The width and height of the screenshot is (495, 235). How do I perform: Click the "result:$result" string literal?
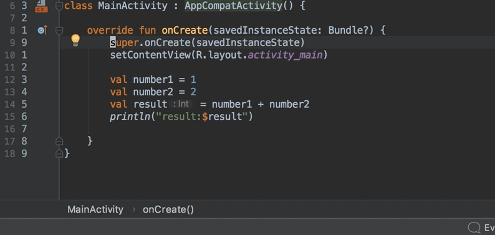(202, 117)
